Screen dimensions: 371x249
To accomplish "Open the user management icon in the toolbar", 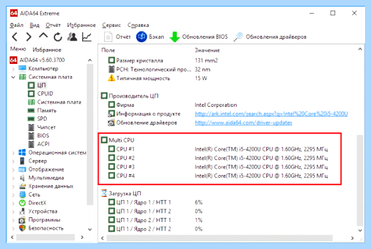I will tap(72, 36).
